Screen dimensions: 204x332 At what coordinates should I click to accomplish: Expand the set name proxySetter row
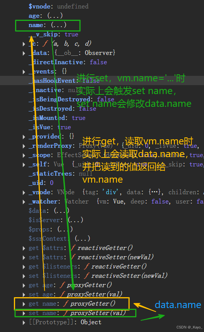tap(24, 313)
